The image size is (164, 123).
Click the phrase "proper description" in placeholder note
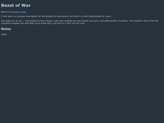(28, 16)
